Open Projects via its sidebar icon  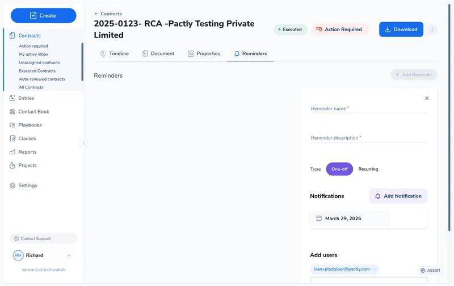[12, 166]
